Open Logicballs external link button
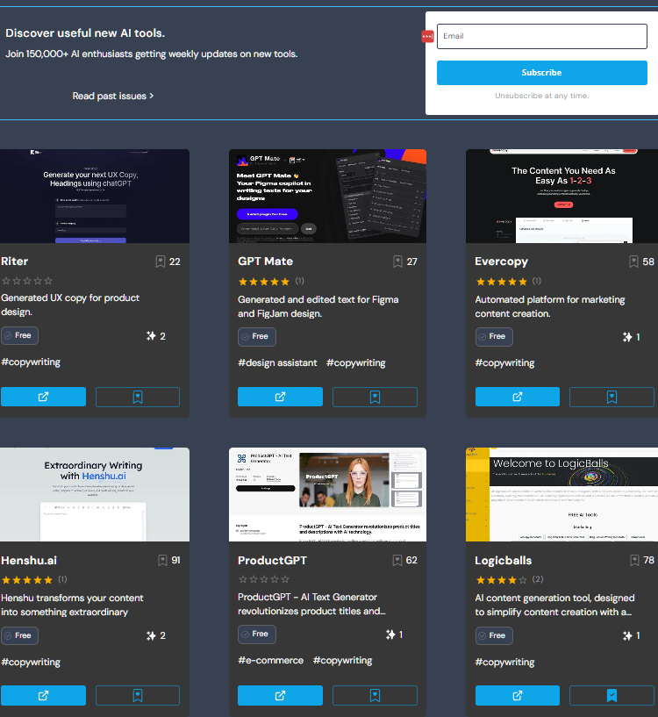The width and height of the screenshot is (658, 717). [x=517, y=695]
